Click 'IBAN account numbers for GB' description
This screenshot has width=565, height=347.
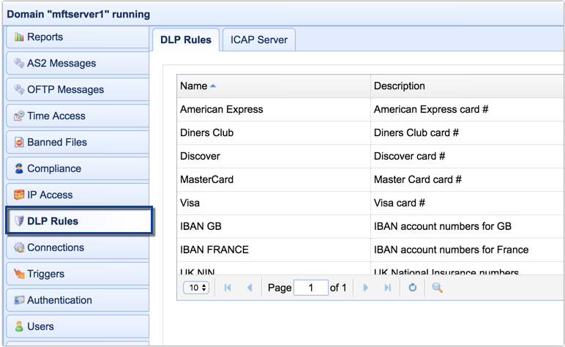[443, 226]
